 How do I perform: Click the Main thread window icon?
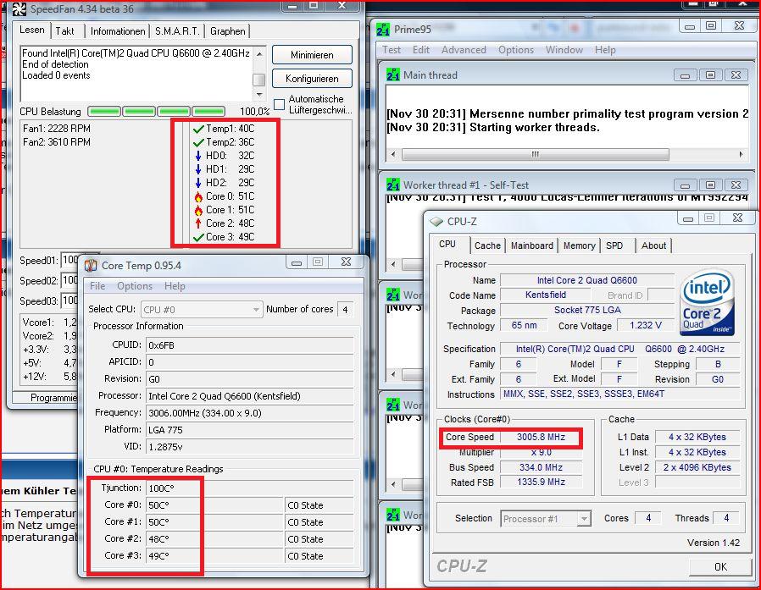tap(392, 74)
